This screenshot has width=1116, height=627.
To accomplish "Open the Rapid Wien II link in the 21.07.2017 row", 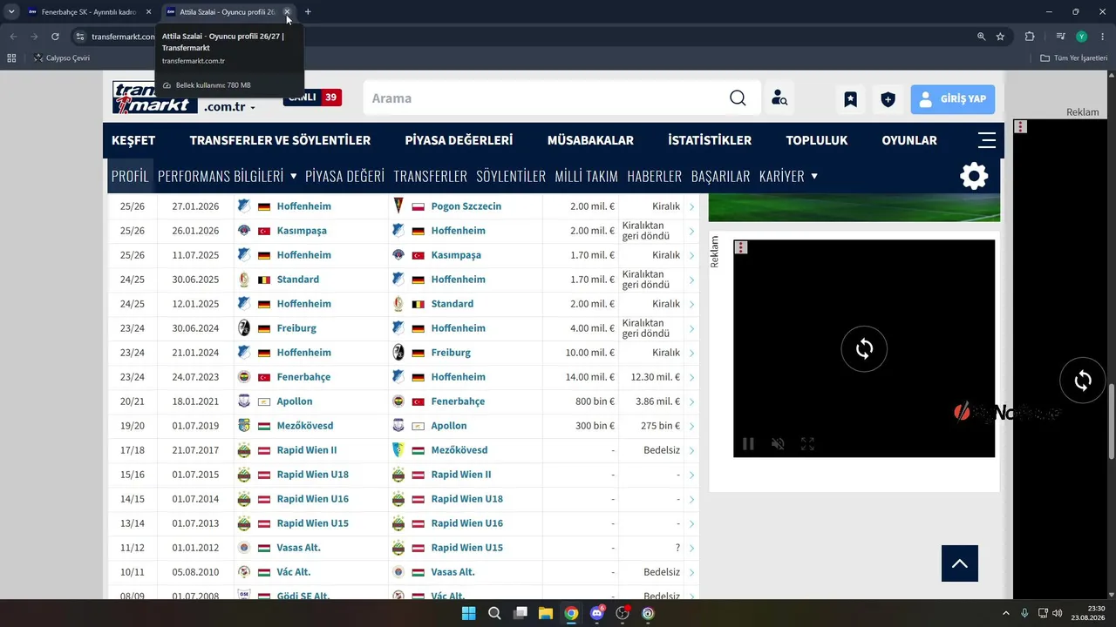I will (x=307, y=450).
